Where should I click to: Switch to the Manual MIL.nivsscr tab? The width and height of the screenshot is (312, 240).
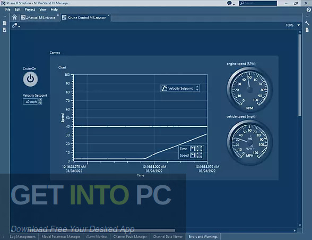coord(40,18)
